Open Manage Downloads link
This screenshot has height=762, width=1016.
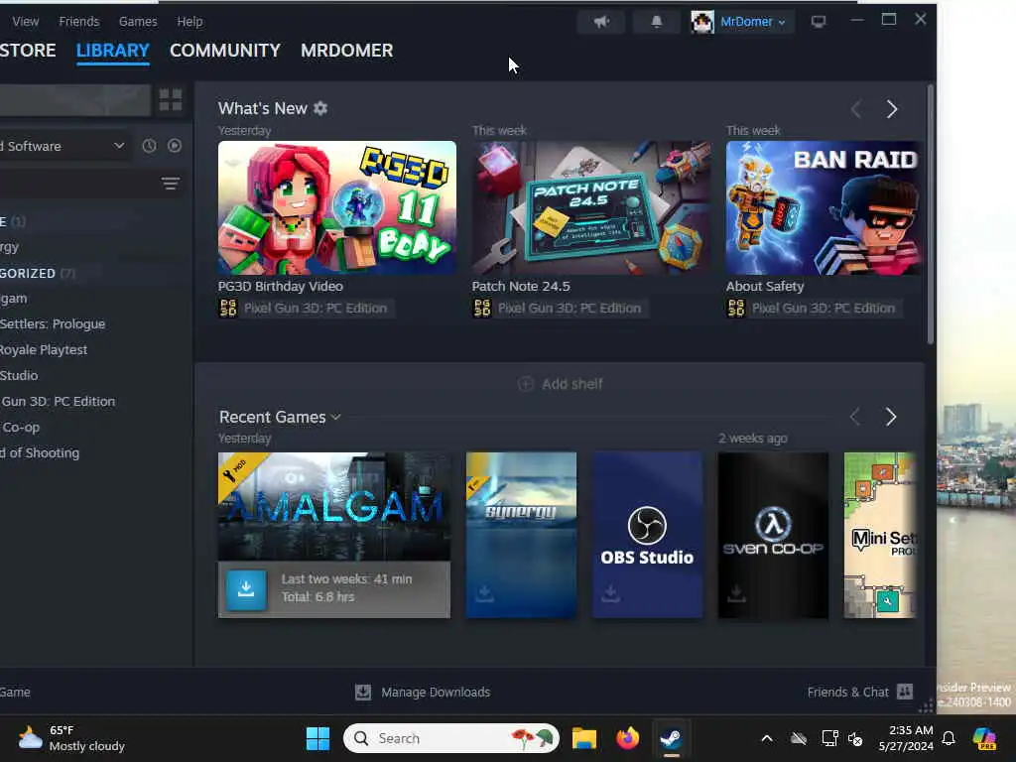pos(436,692)
